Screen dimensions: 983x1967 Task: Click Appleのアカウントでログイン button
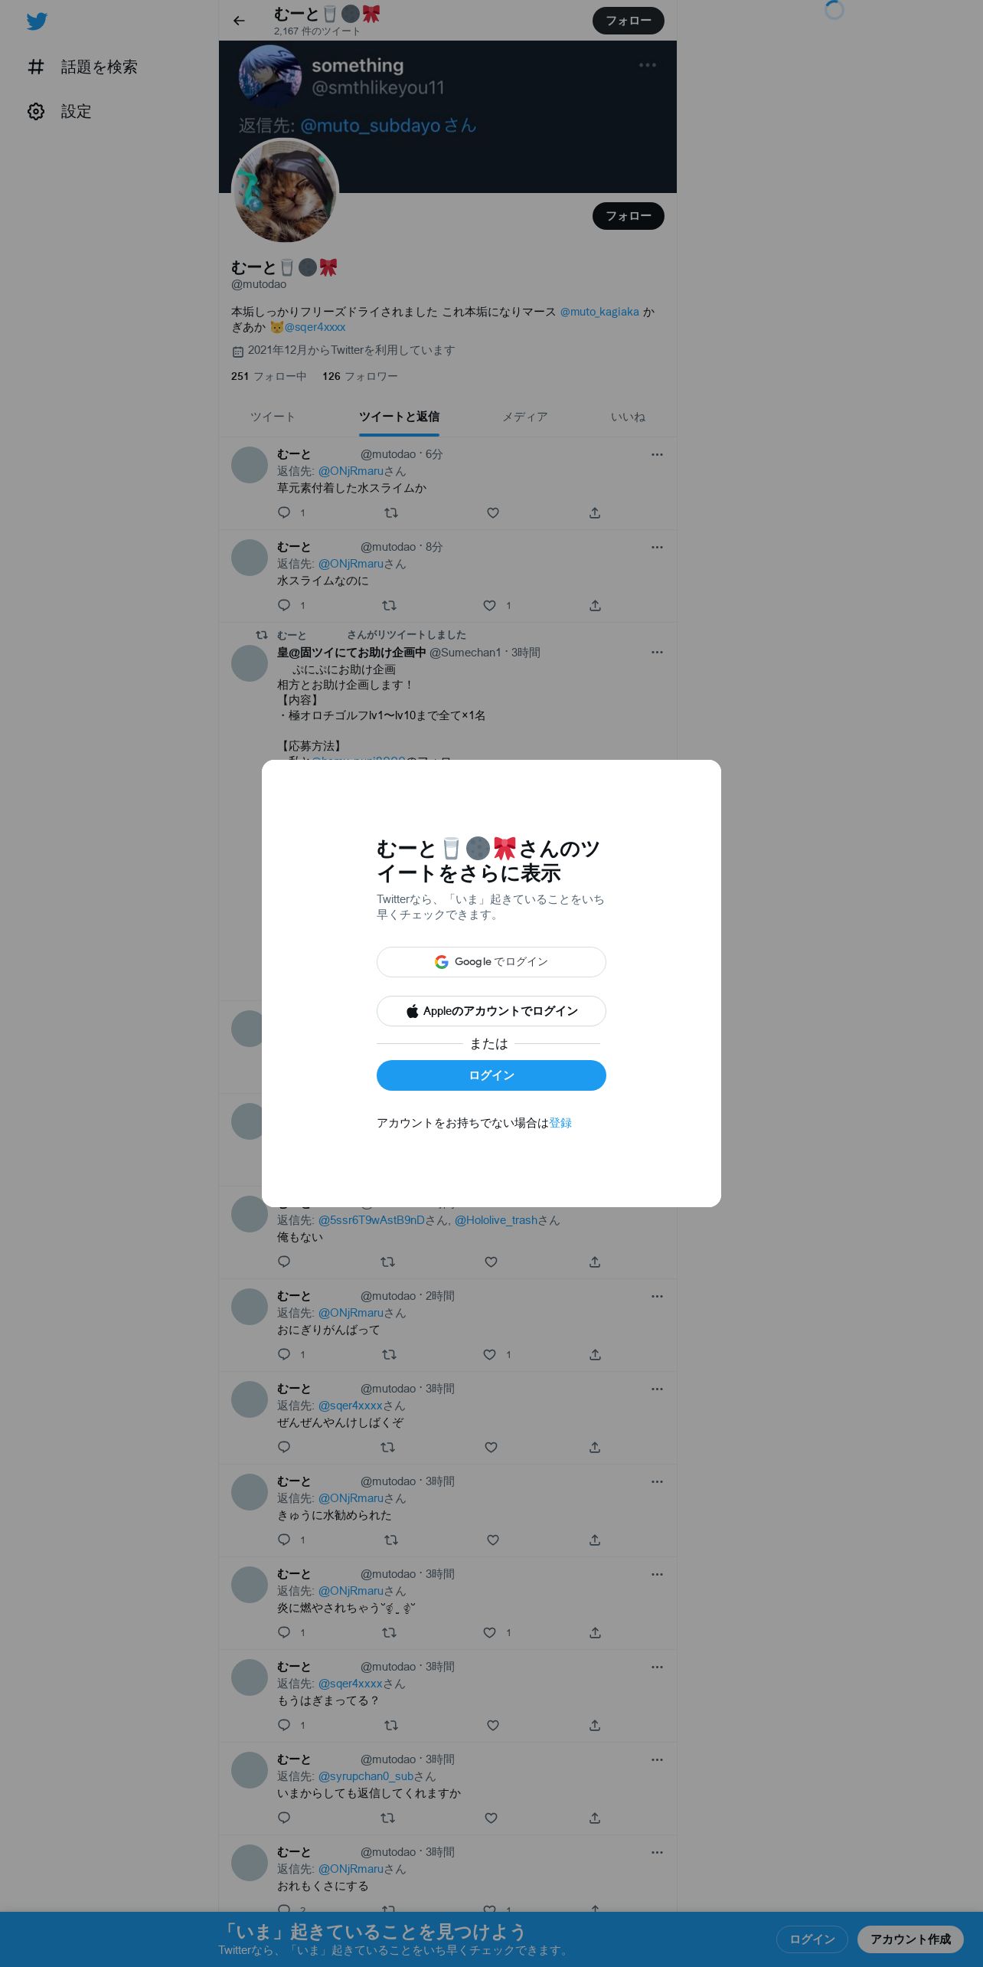[x=491, y=1011]
